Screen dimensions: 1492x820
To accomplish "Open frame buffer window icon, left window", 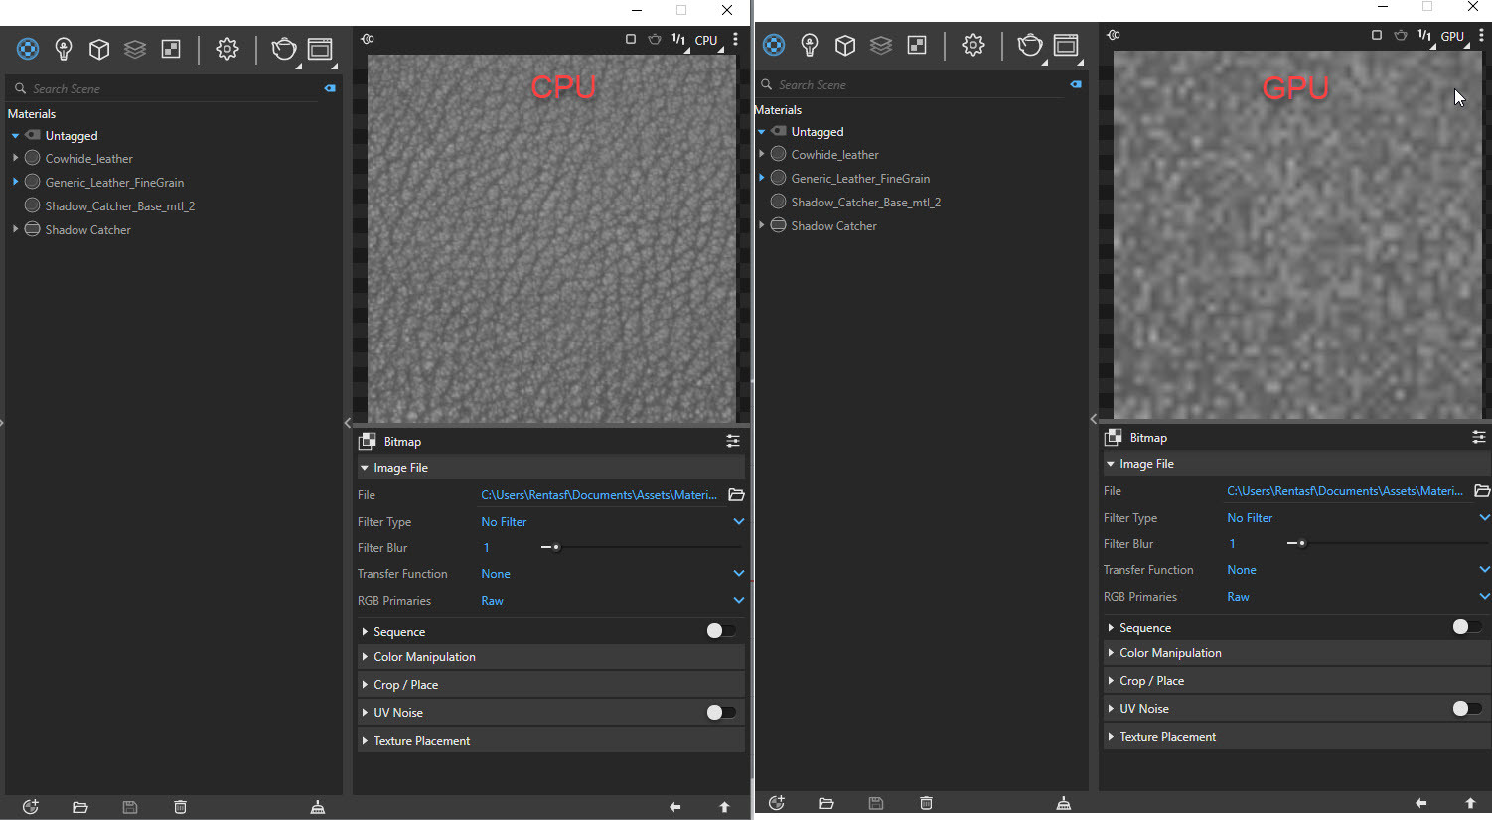I will pos(320,49).
